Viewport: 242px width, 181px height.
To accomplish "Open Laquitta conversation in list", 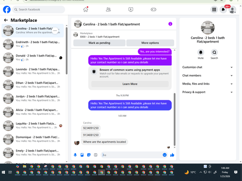I will point(32,125).
